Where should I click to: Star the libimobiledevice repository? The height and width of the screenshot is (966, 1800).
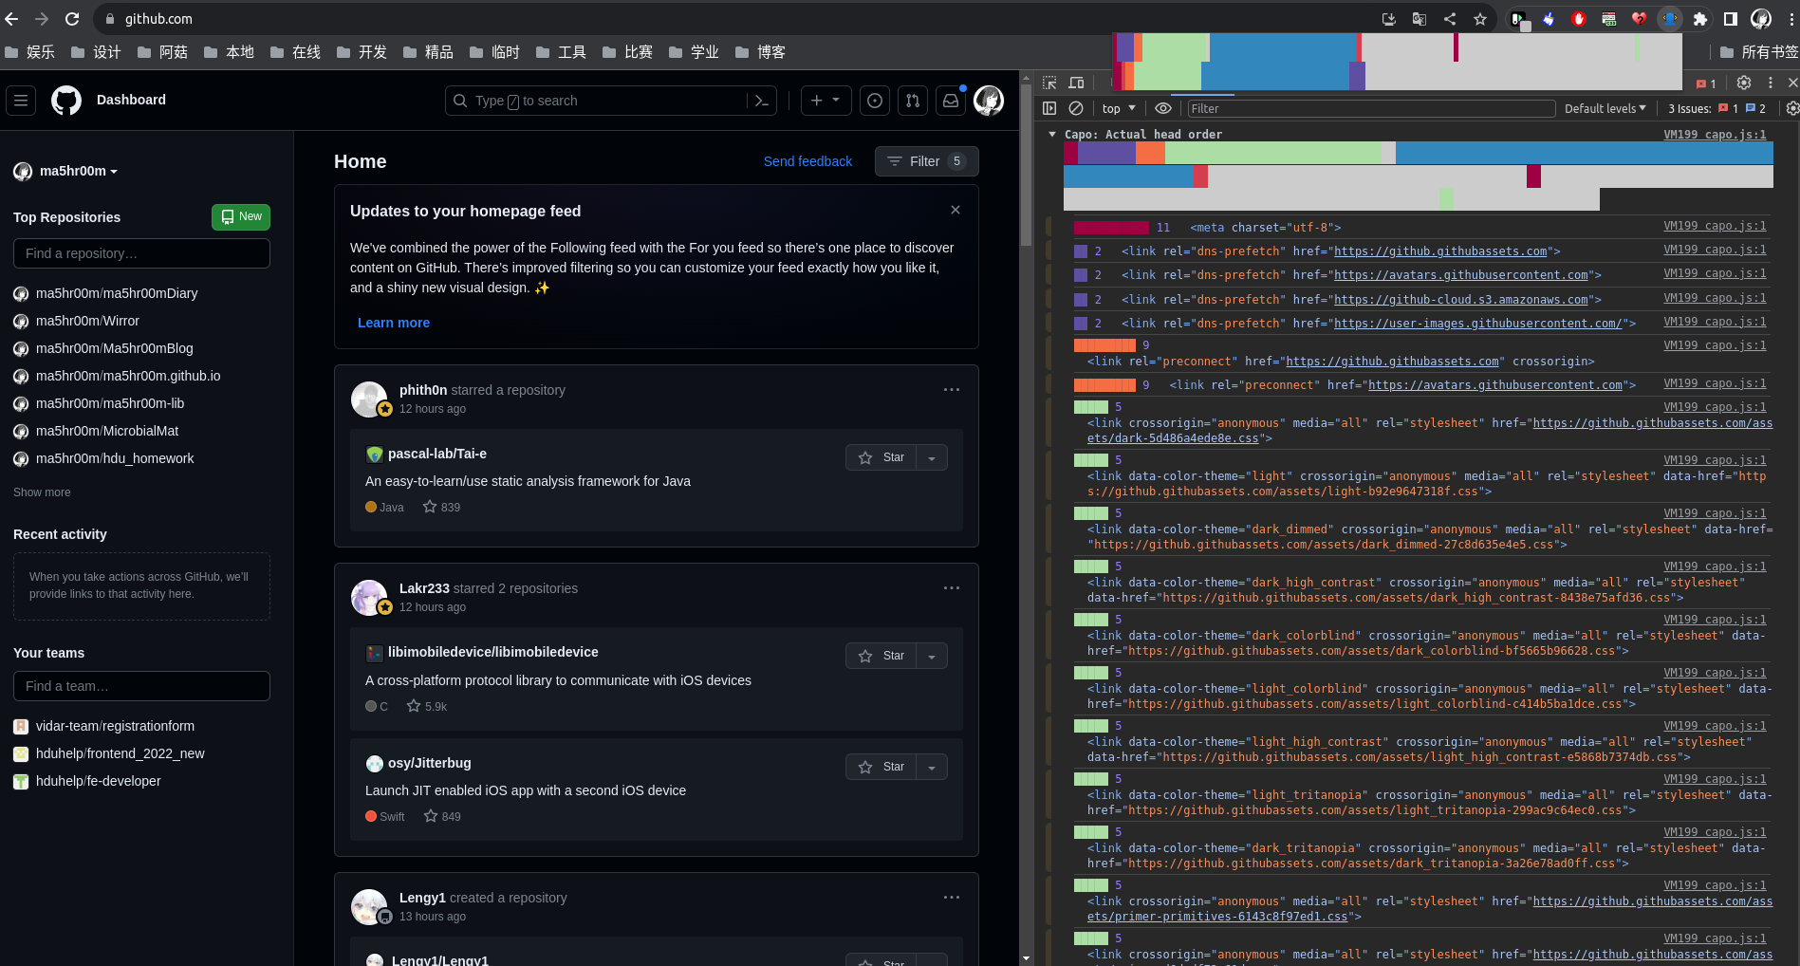pyautogui.click(x=881, y=656)
